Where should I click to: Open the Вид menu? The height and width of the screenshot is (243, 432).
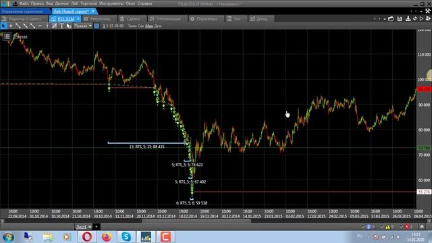click(49, 3)
